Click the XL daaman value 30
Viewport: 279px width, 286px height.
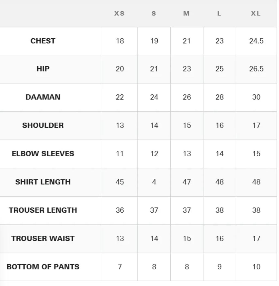(x=256, y=97)
